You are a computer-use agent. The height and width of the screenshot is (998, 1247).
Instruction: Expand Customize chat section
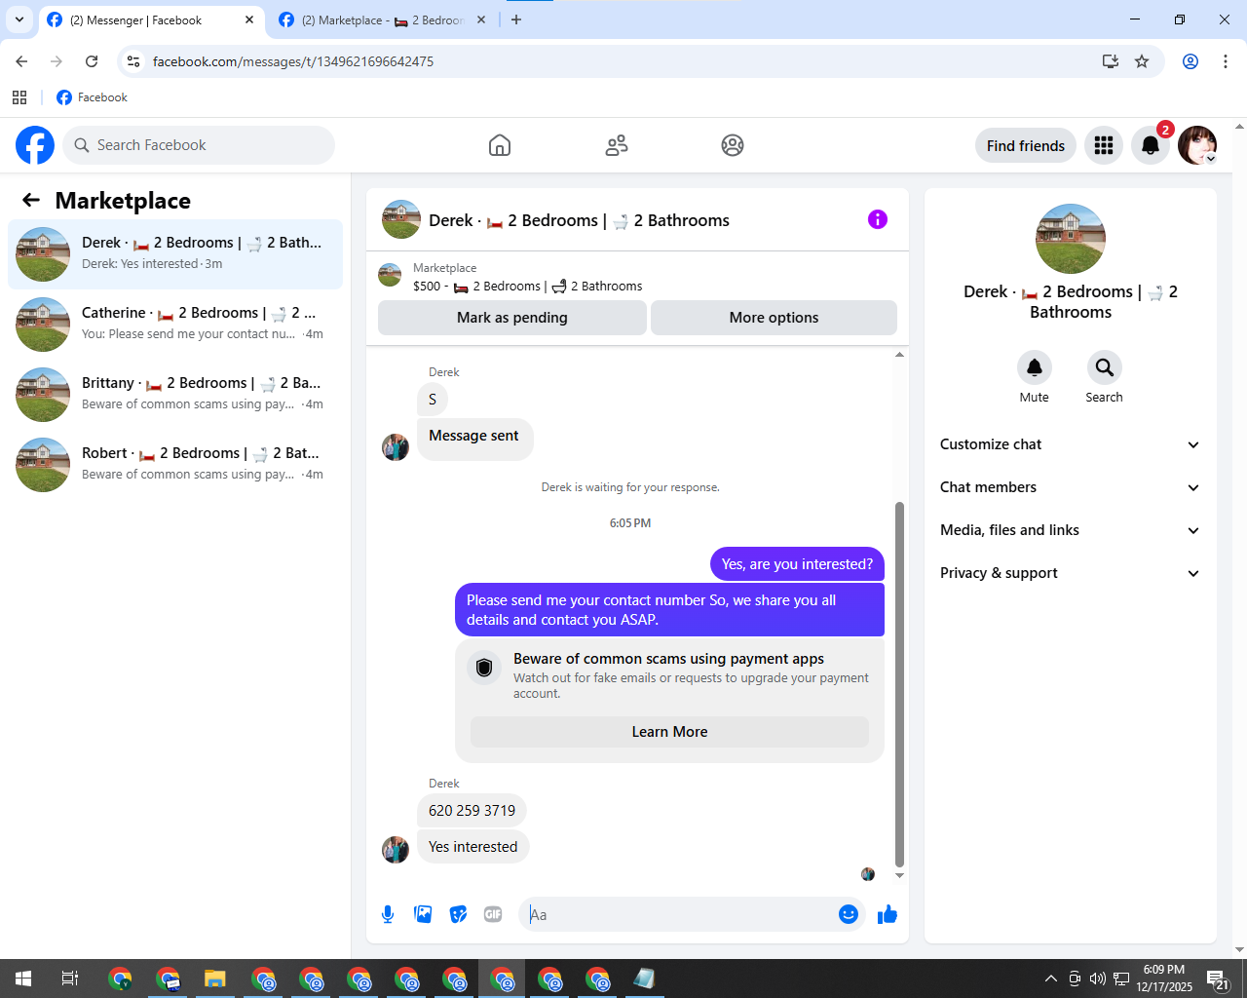1071,444
